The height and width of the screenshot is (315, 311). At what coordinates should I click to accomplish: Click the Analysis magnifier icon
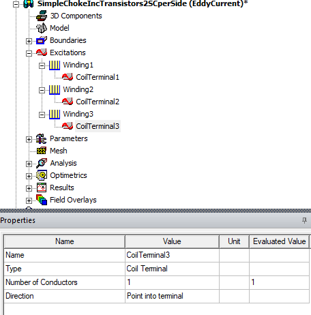(x=42, y=163)
